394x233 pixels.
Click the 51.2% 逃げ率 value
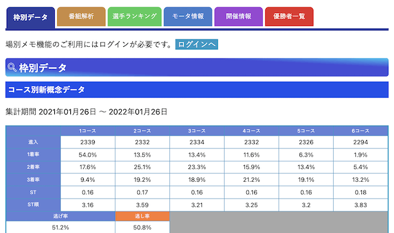[x=60, y=227]
